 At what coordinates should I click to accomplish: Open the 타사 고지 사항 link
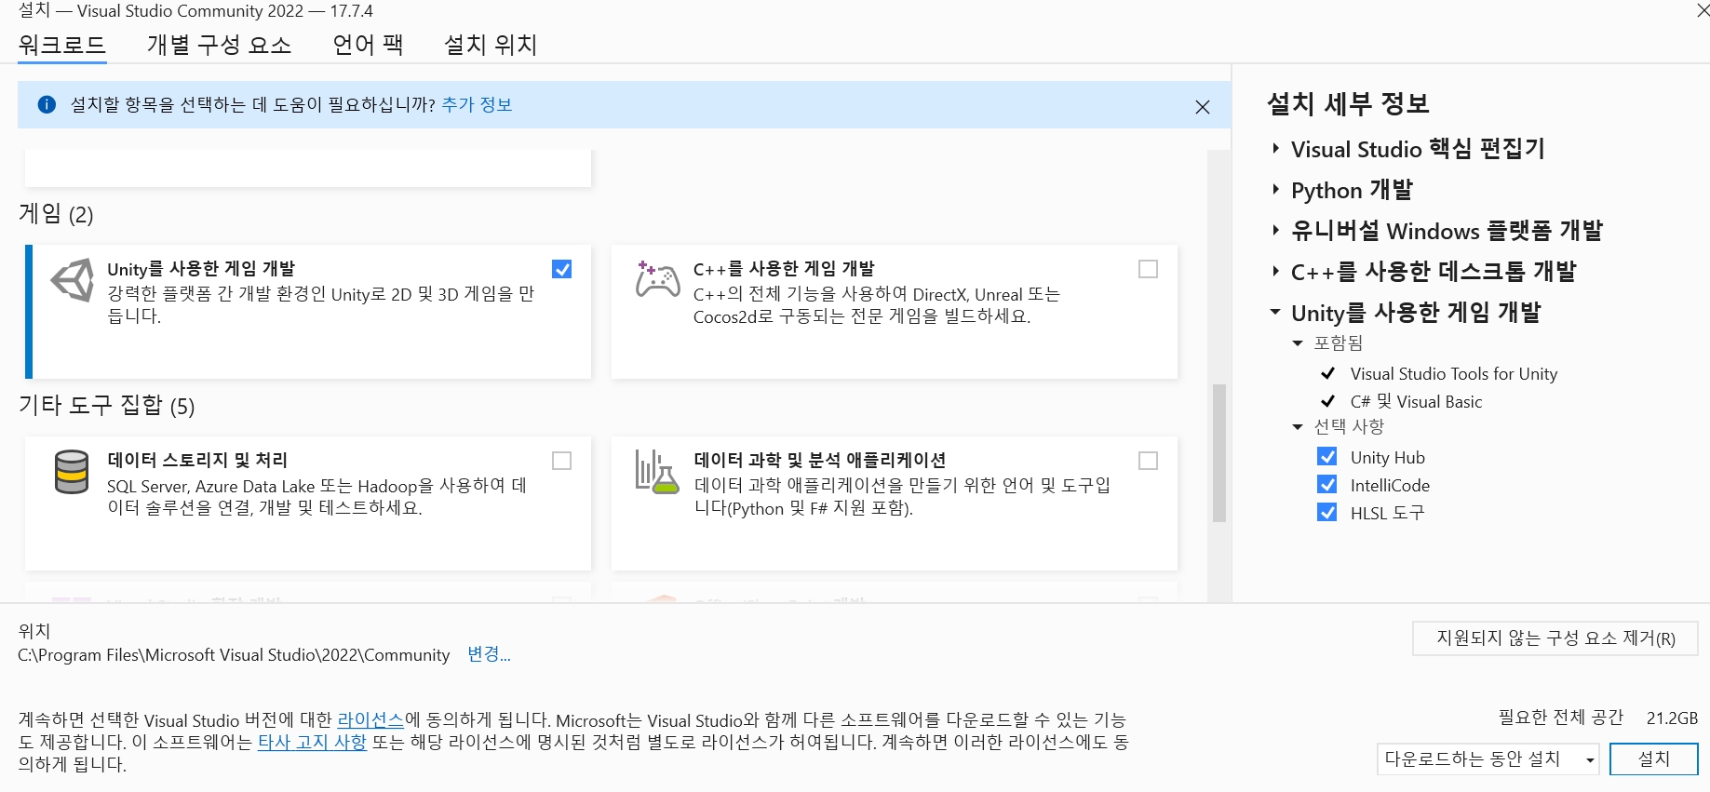(x=312, y=742)
